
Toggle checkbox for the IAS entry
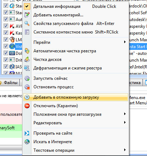pyautogui.click(x=6, y=67)
